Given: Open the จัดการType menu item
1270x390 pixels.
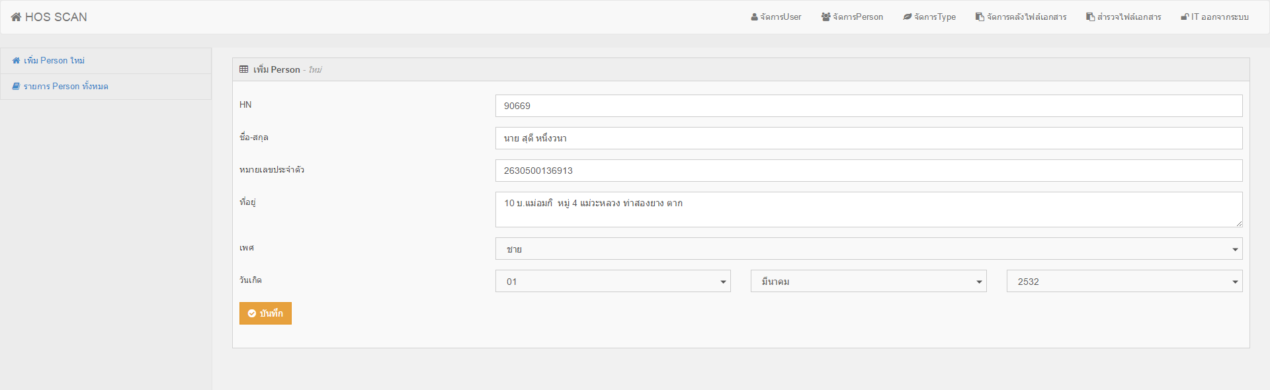Looking at the screenshot, I should point(935,17).
